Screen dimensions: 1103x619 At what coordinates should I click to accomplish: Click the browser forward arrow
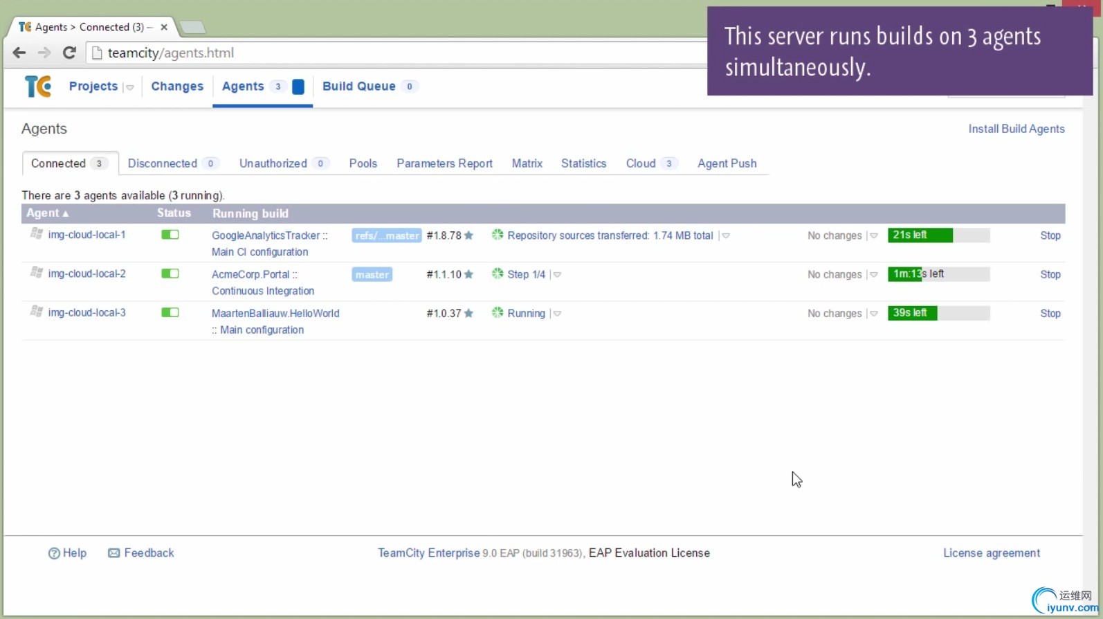44,53
